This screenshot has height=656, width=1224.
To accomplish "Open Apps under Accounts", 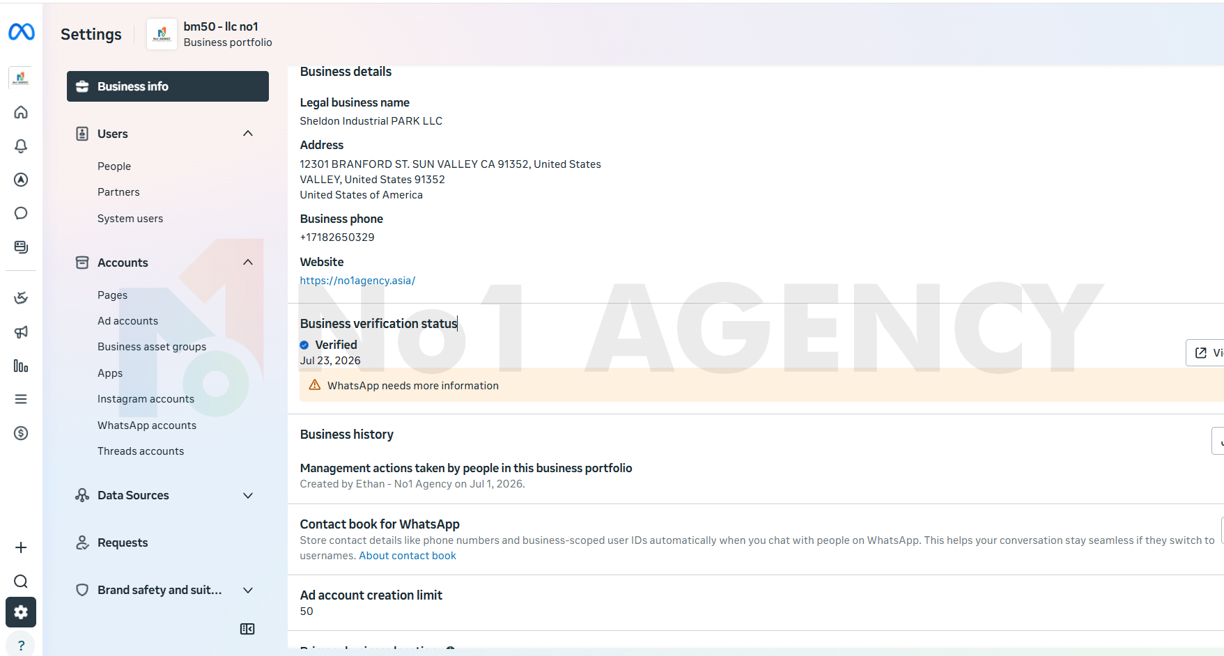I will coord(110,373).
